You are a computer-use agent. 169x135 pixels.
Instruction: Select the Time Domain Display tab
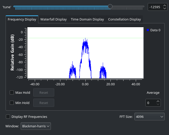87,19
